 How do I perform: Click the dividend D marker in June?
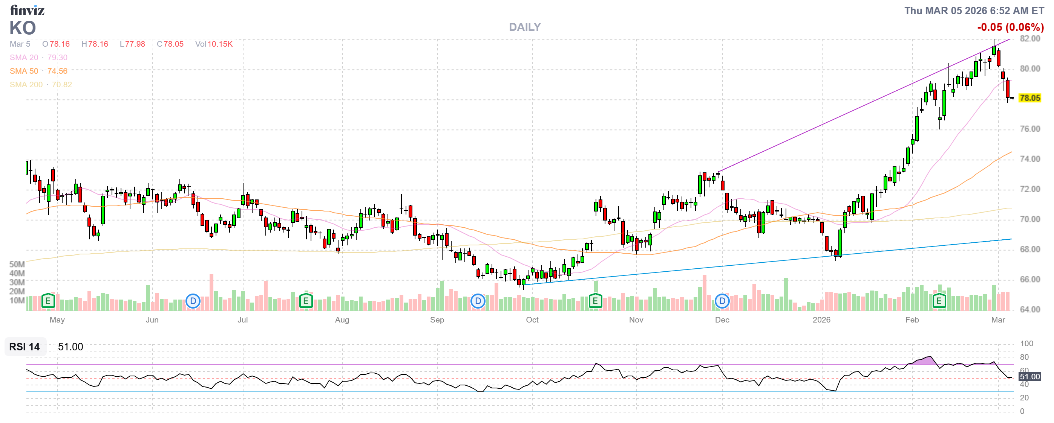[x=193, y=301]
